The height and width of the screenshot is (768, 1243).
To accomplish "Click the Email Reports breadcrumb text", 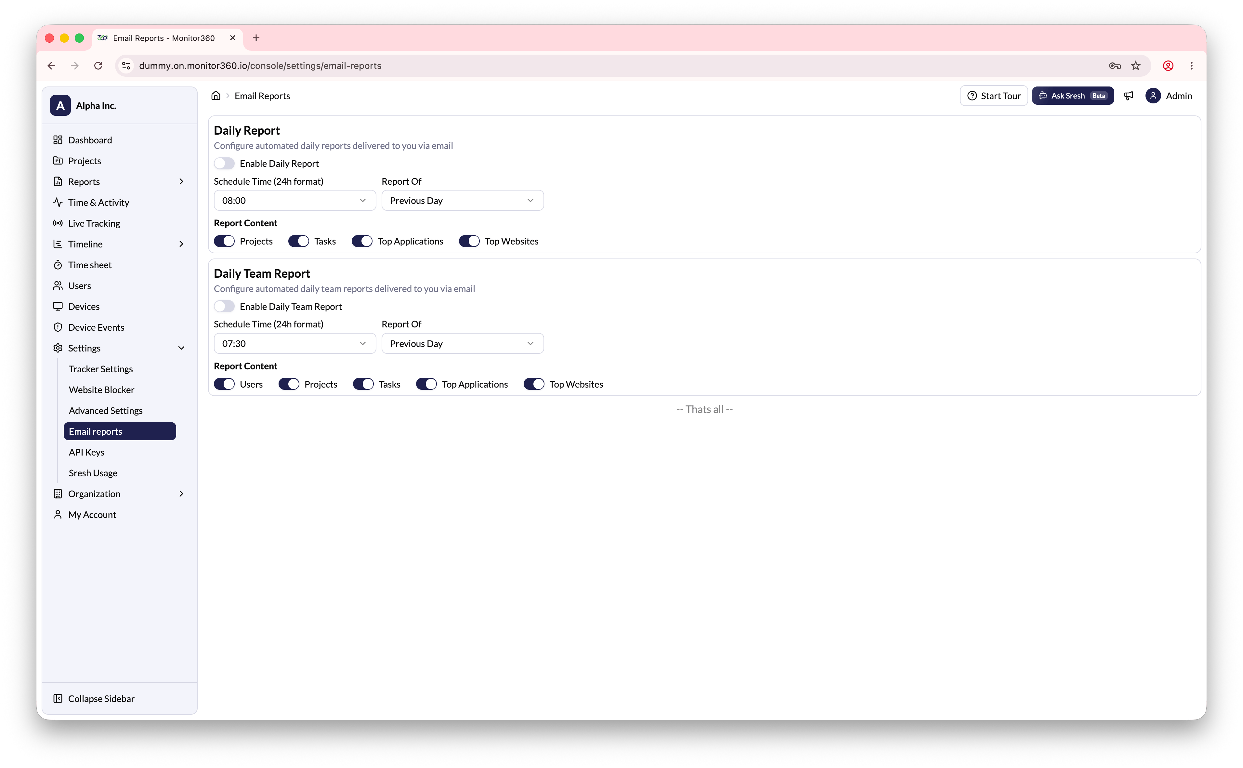I will point(262,96).
